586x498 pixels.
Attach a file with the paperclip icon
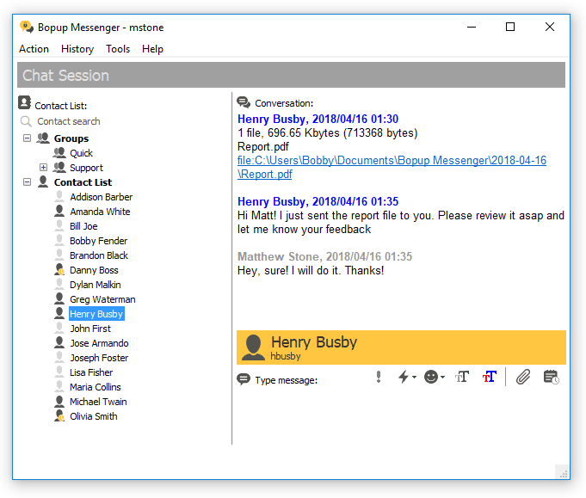[x=523, y=377]
